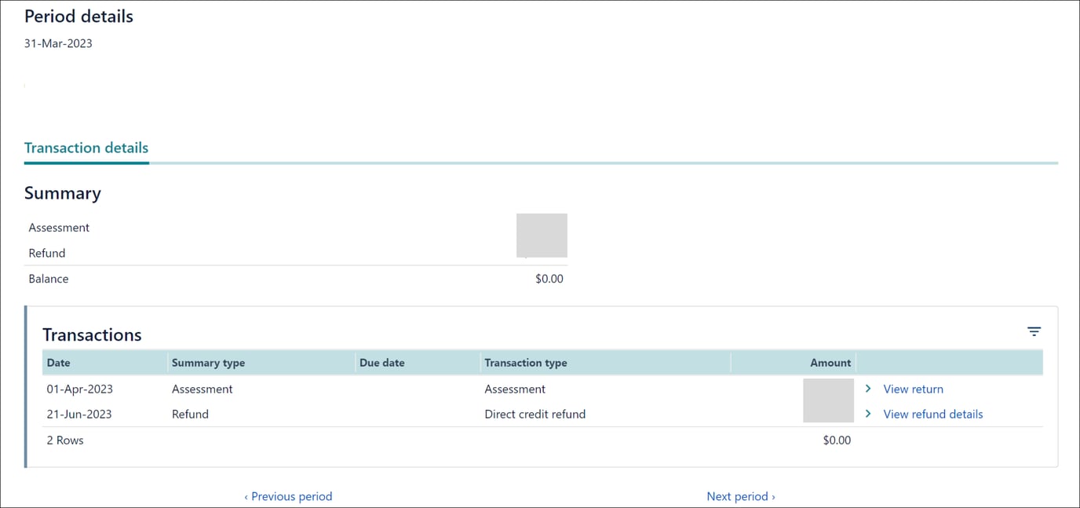Click the 31-Mar-2023 period date
This screenshot has width=1080, height=508.
pos(57,43)
